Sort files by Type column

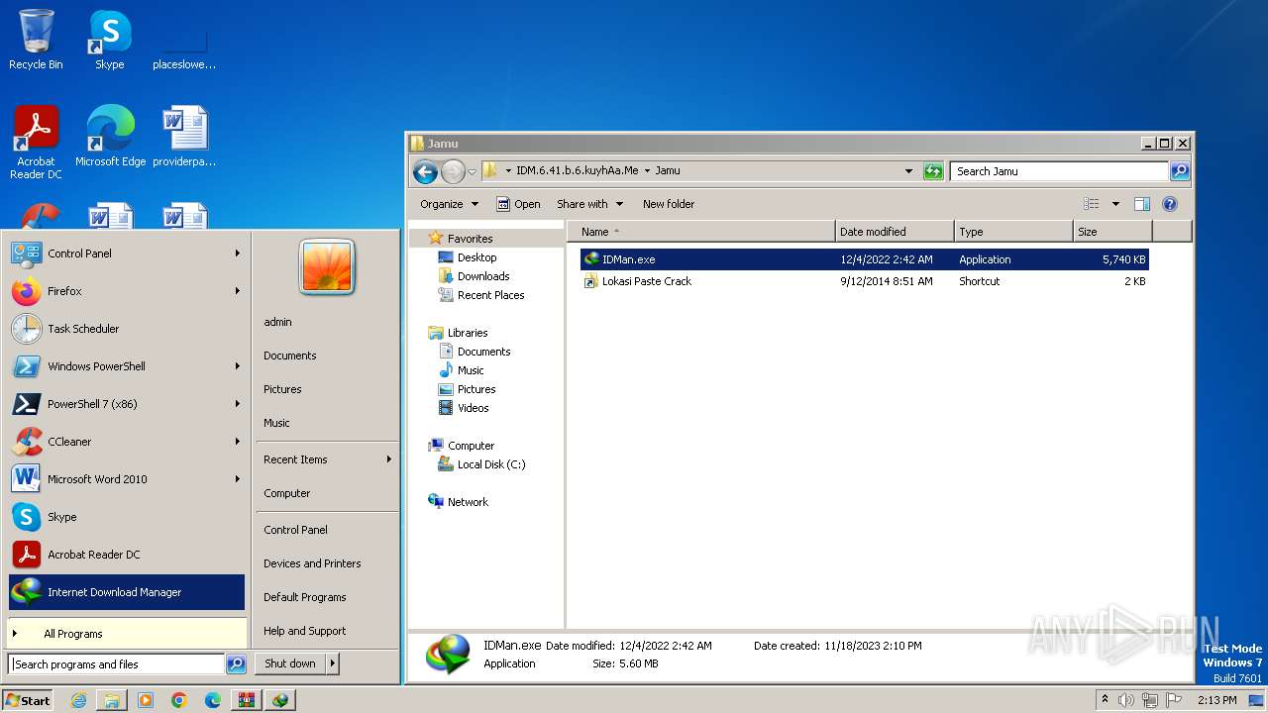click(1013, 232)
